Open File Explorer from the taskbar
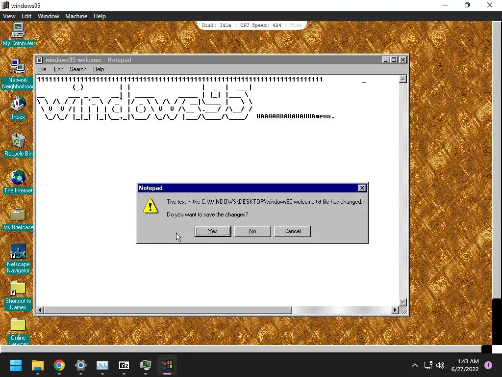This screenshot has height=377, width=502. pyautogui.click(x=37, y=365)
